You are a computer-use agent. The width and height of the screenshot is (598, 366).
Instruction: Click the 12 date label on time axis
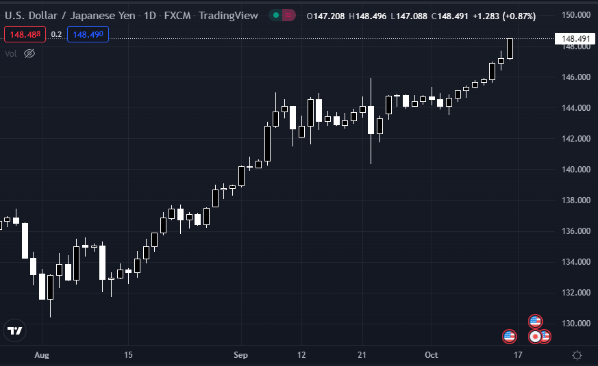click(x=301, y=355)
